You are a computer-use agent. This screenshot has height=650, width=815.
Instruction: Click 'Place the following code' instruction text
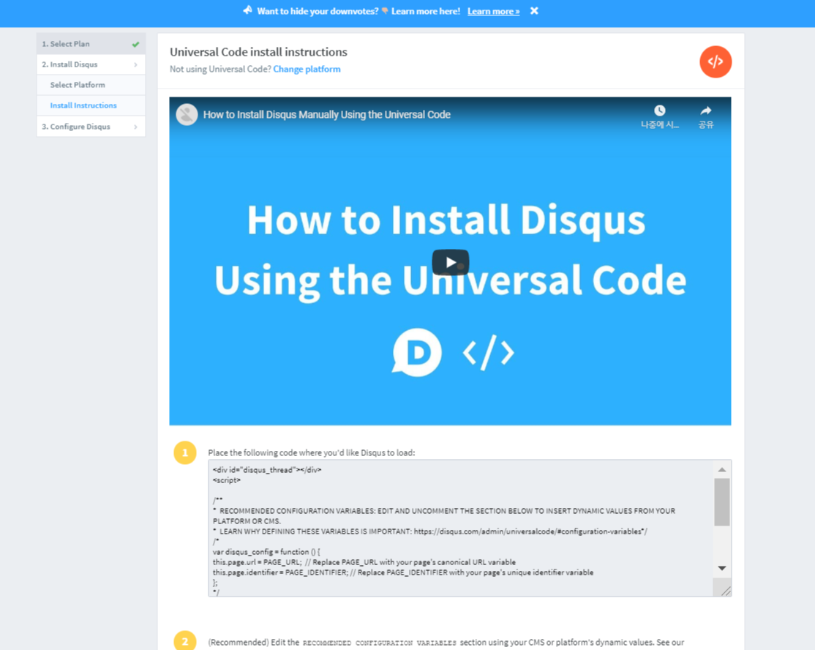312,453
